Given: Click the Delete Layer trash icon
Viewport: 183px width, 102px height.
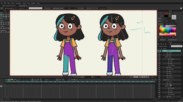Looking at the screenshot, I should point(166,44).
